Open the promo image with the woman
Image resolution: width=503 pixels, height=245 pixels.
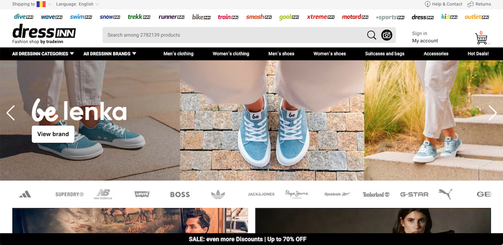tap(373, 220)
